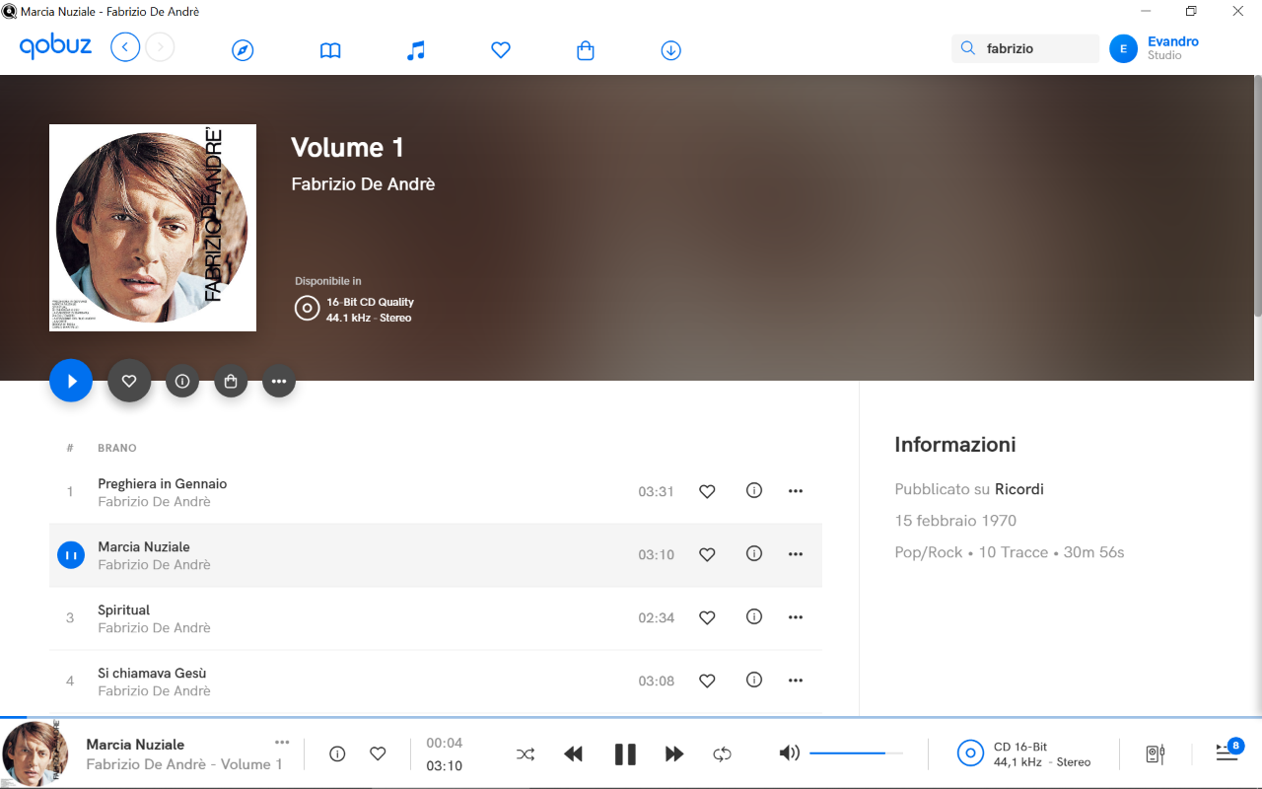1262x789 pixels.
Task: Show info for Si chiamava Gesù
Action: (754, 680)
